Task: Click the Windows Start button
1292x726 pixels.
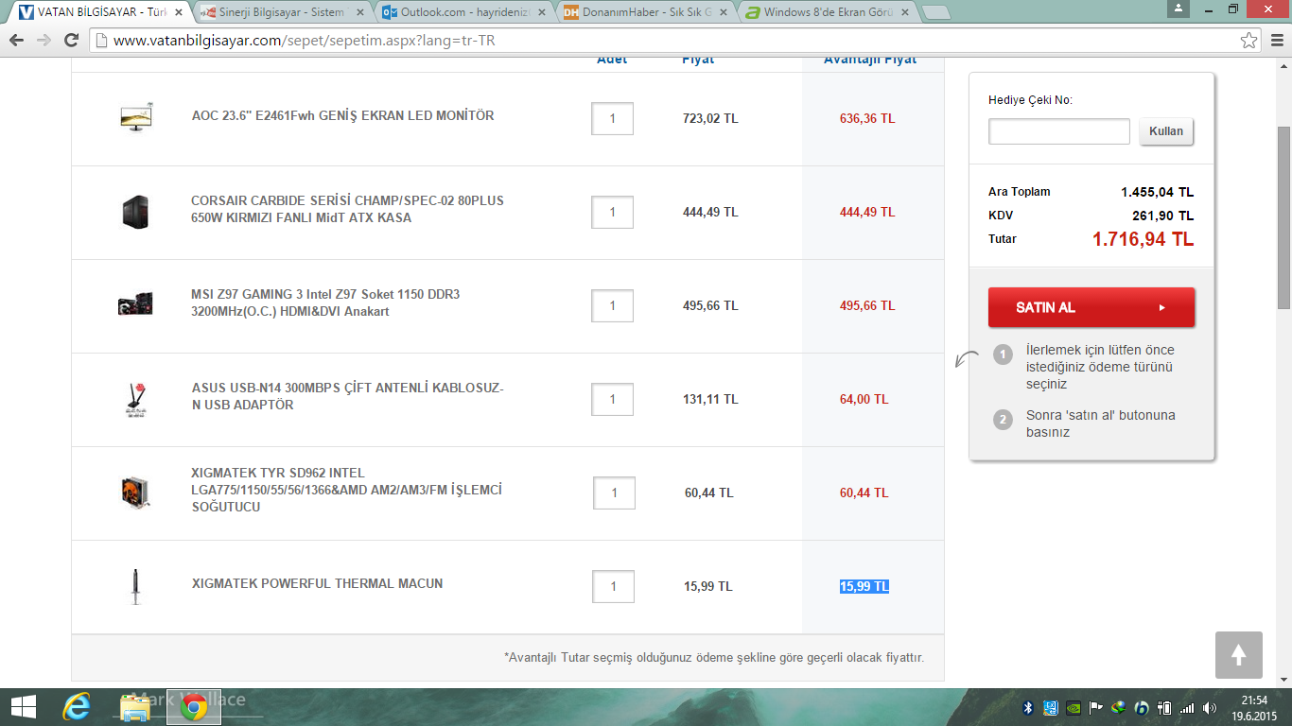Action: click(x=23, y=706)
